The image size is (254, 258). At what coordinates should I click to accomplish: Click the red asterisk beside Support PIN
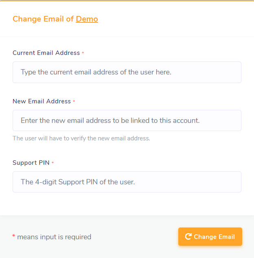click(53, 163)
